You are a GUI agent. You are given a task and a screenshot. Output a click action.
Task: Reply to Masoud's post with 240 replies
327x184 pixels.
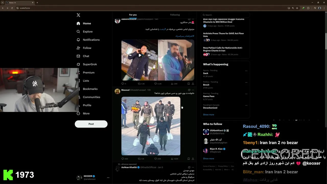(x=125, y=159)
